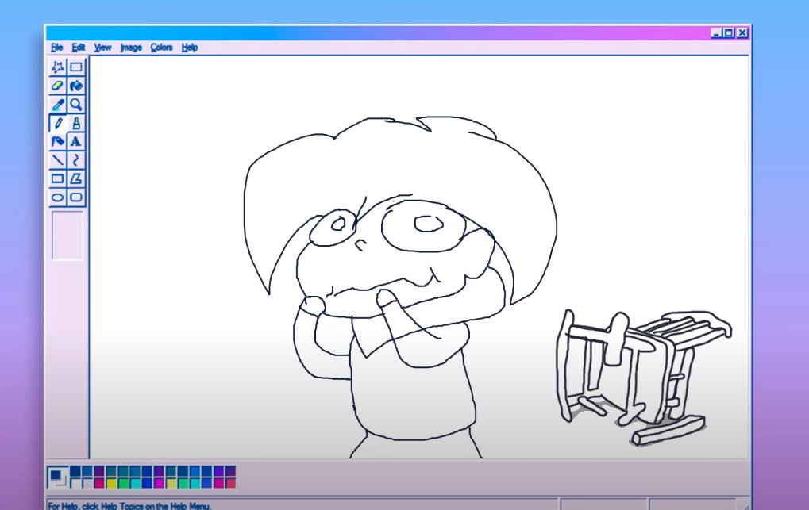Select the Rounded Rectangle tool

click(x=76, y=197)
